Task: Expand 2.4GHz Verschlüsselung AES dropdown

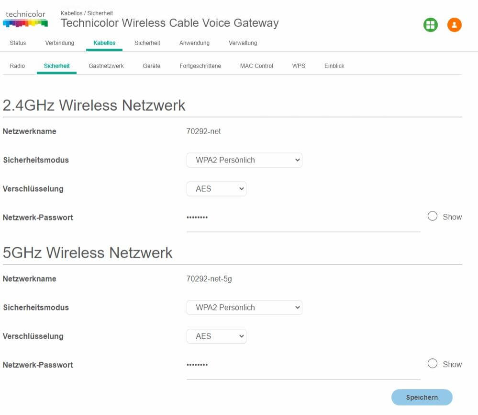Action: click(x=216, y=189)
